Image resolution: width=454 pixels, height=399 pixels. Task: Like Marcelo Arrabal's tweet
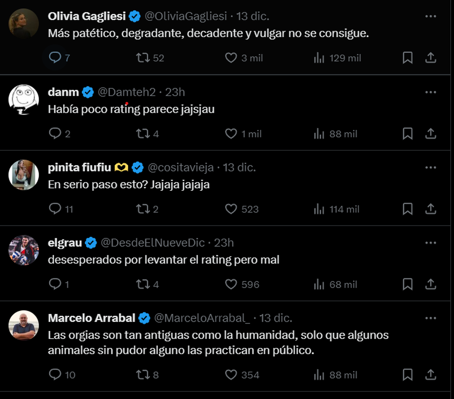coord(231,375)
